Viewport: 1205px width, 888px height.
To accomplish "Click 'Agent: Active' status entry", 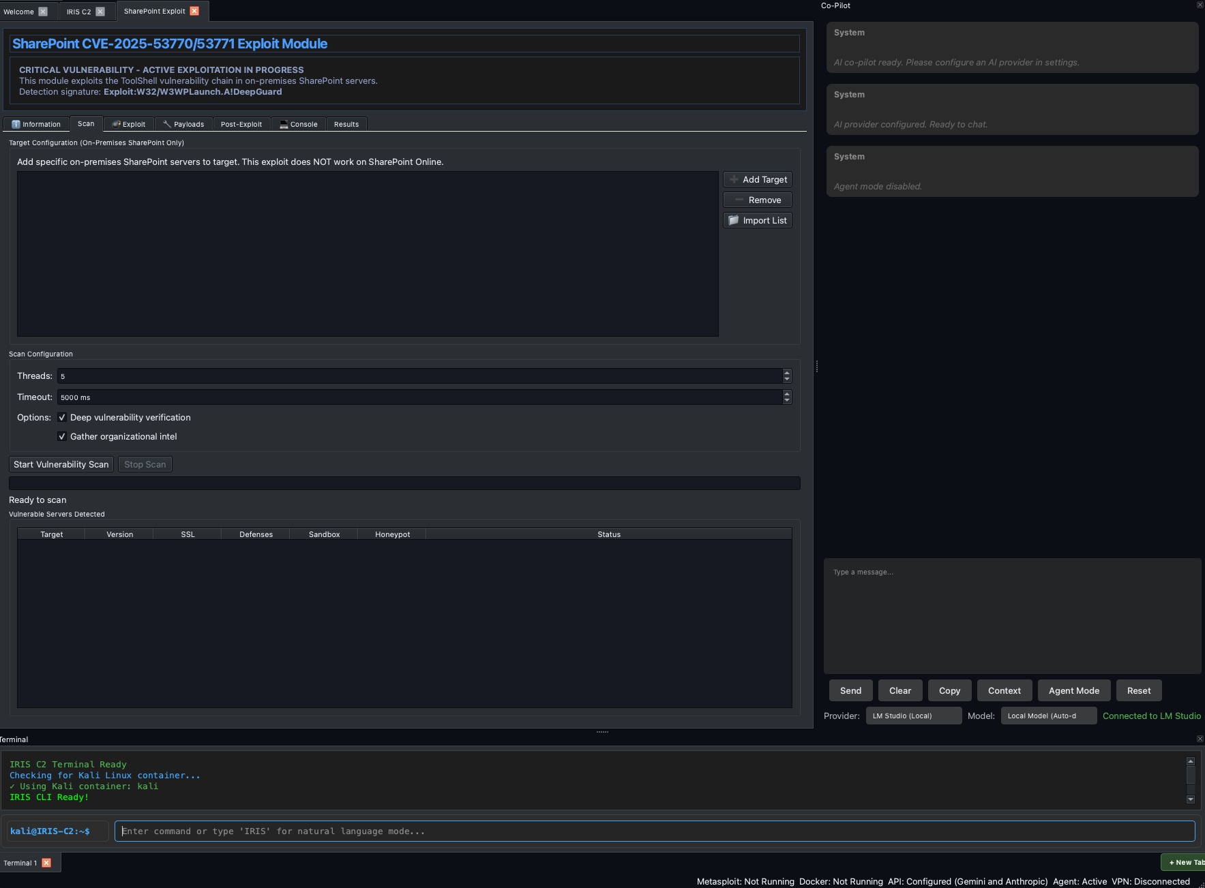I will [x=1080, y=881].
